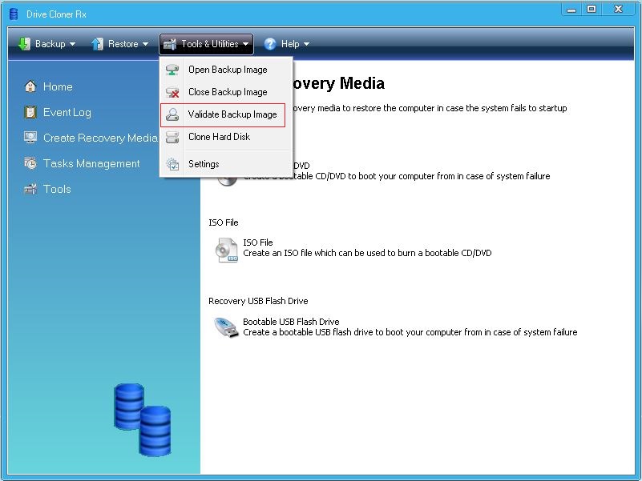Image resolution: width=642 pixels, height=481 pixels.
Task: Go to Home in the sidebar
Action: (58, 86)
